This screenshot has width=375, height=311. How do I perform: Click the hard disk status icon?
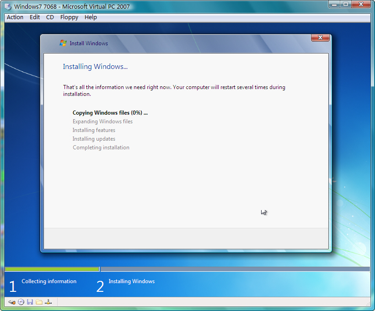(x=12, y=302)
